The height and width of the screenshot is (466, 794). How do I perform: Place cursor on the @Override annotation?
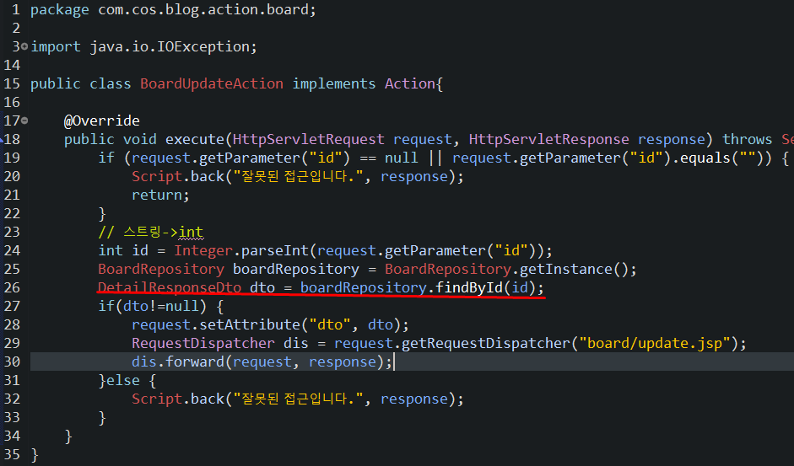[x=102, y=121]
